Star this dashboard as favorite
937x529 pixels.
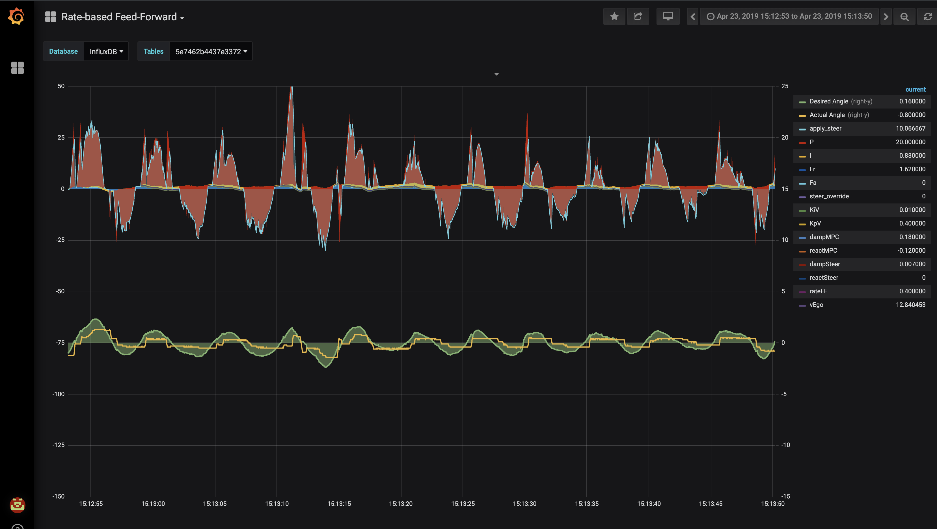(x=614, y=16)
